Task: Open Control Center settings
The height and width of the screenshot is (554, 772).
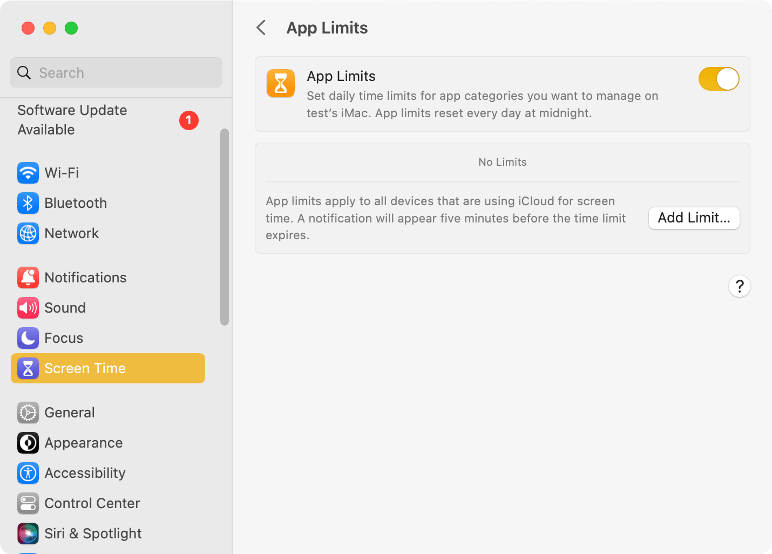Action: point(92,503)
